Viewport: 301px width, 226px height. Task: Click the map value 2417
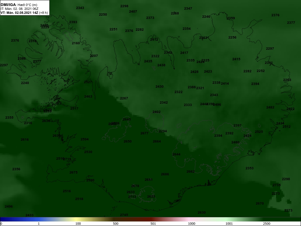184,53
